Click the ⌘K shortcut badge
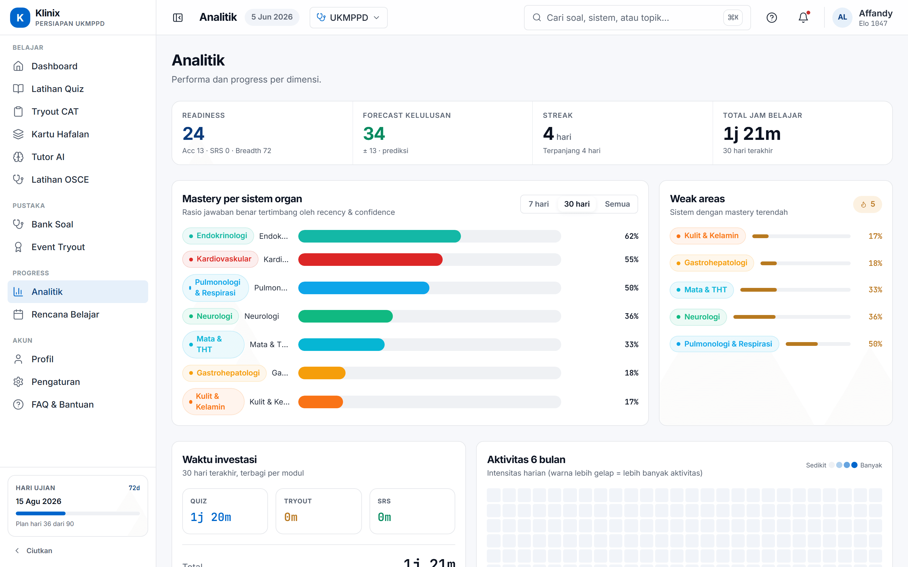The height and width of the screenshot is (567, 908). pos(733,18)
